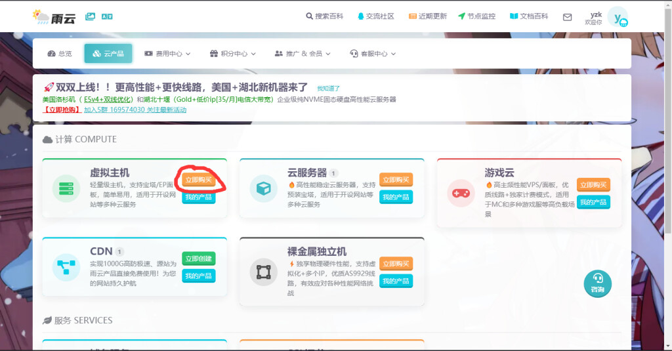
Task: Create CDN with 立即创建
Action: pos(198,258)
